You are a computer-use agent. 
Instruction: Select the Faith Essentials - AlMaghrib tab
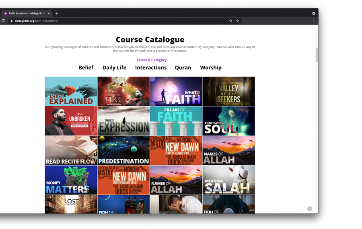click(x=27, y=13)
